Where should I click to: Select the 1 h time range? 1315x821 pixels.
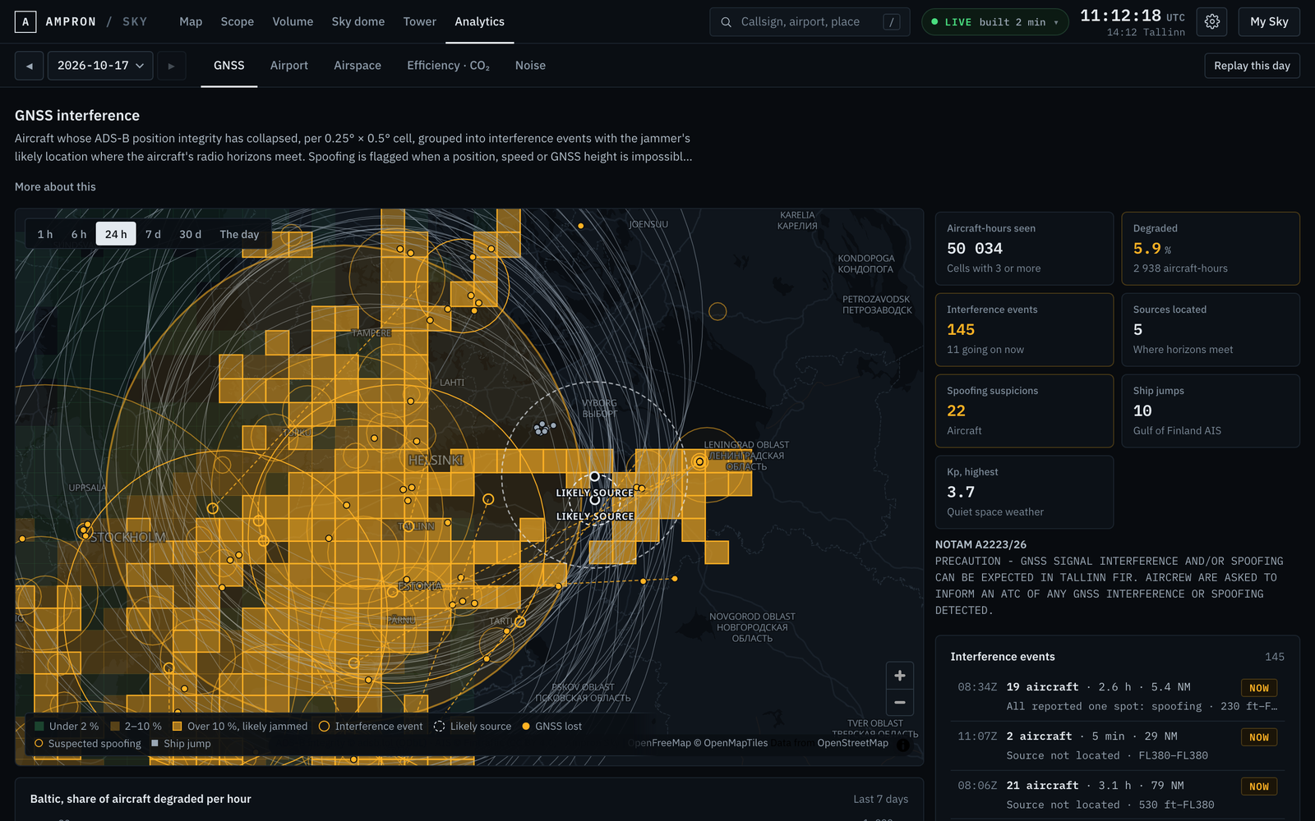[44, 234]
